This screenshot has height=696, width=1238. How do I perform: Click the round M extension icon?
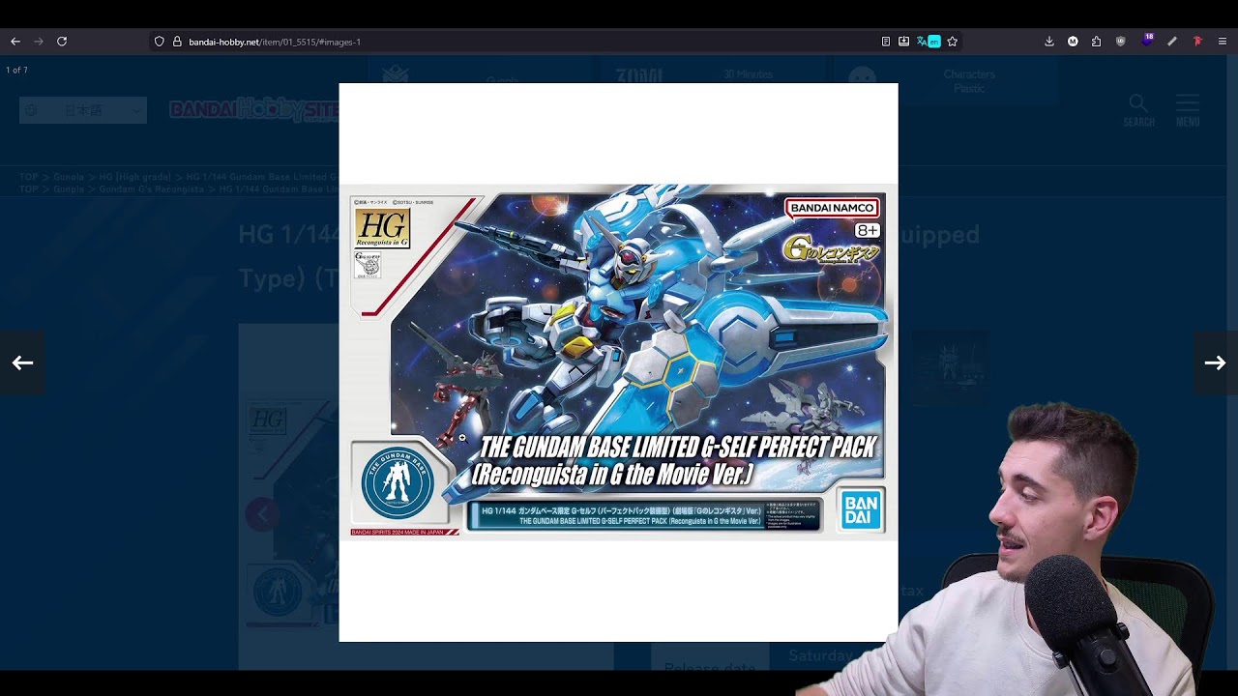pyautogui.click(x=1073, y=42)
